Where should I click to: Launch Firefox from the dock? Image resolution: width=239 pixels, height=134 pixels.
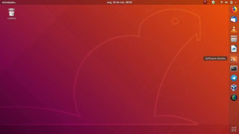tap(234, 10)
